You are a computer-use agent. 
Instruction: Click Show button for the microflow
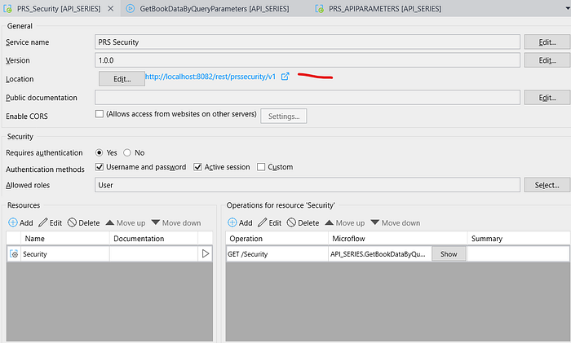[449, 254]
